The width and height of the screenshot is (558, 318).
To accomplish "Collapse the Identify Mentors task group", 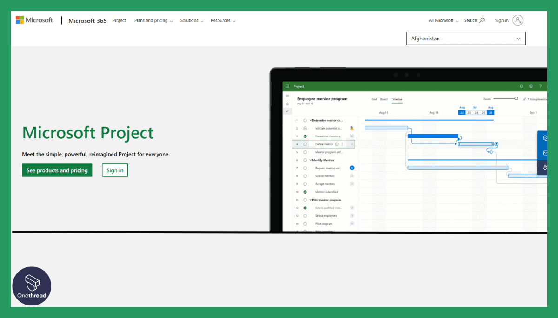I will pos(311,160).
